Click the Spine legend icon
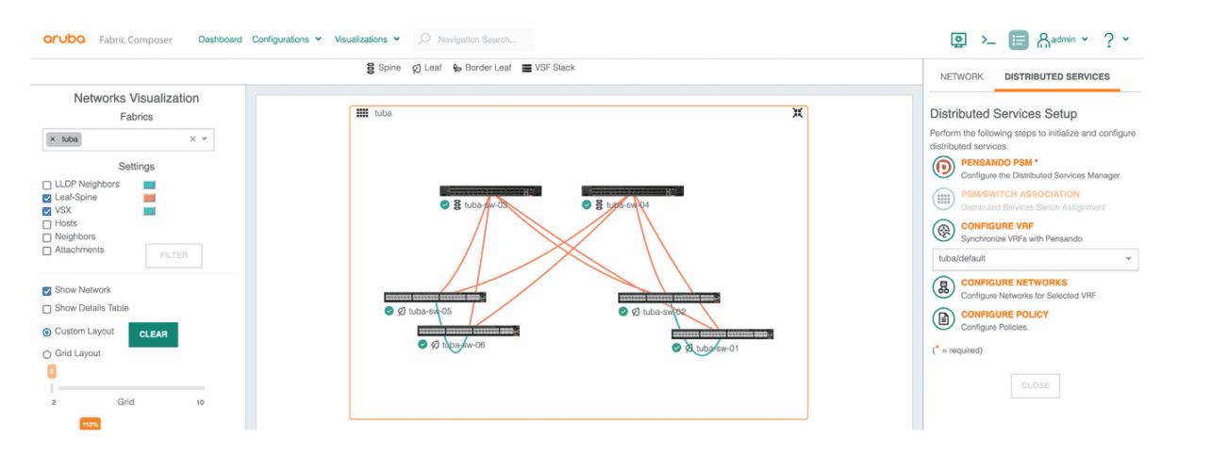Screen dimensions: 1211x455 pyautogui.click(x=371, y=68)
